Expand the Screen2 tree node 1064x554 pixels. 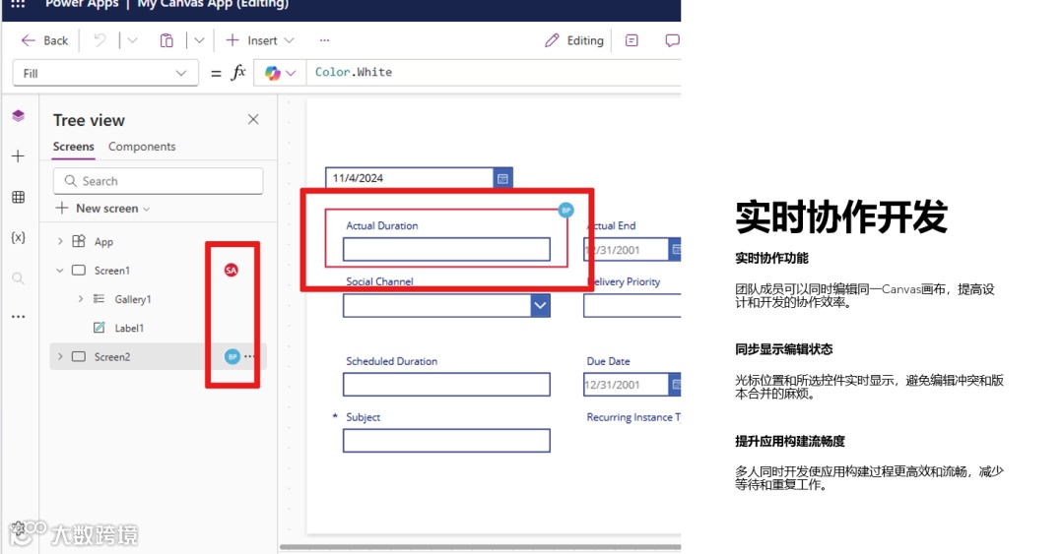(60, 356)
